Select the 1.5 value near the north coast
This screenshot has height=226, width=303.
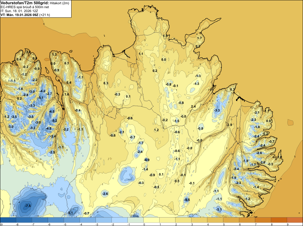tap(165, 36)
